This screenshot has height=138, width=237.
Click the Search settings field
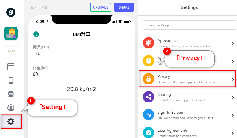pos(189,25)
